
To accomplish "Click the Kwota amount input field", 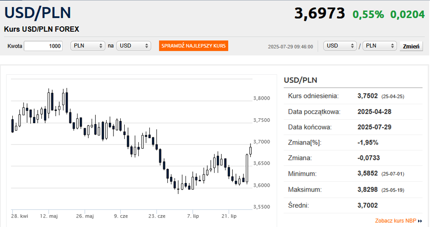I will coord(43,46).
